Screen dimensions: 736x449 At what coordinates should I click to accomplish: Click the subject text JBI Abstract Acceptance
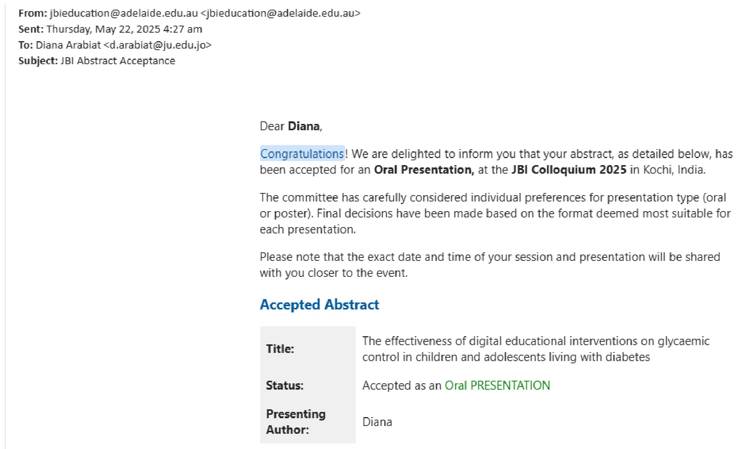click(x=117, y=61)
